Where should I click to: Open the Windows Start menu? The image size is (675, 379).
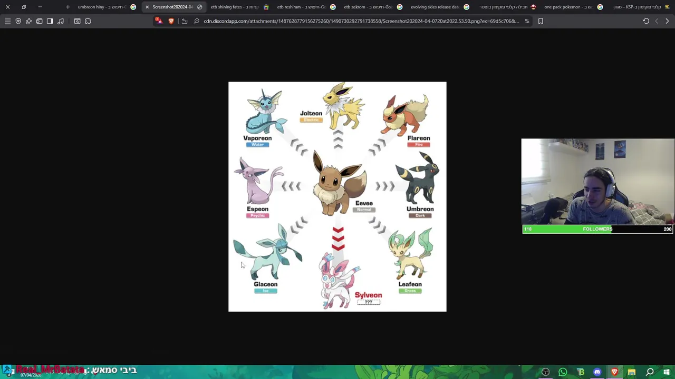667,372
